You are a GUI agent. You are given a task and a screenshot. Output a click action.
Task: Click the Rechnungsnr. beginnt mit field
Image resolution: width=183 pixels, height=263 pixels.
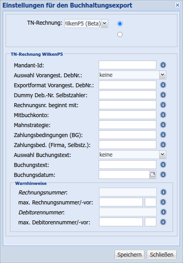(127, 105)
